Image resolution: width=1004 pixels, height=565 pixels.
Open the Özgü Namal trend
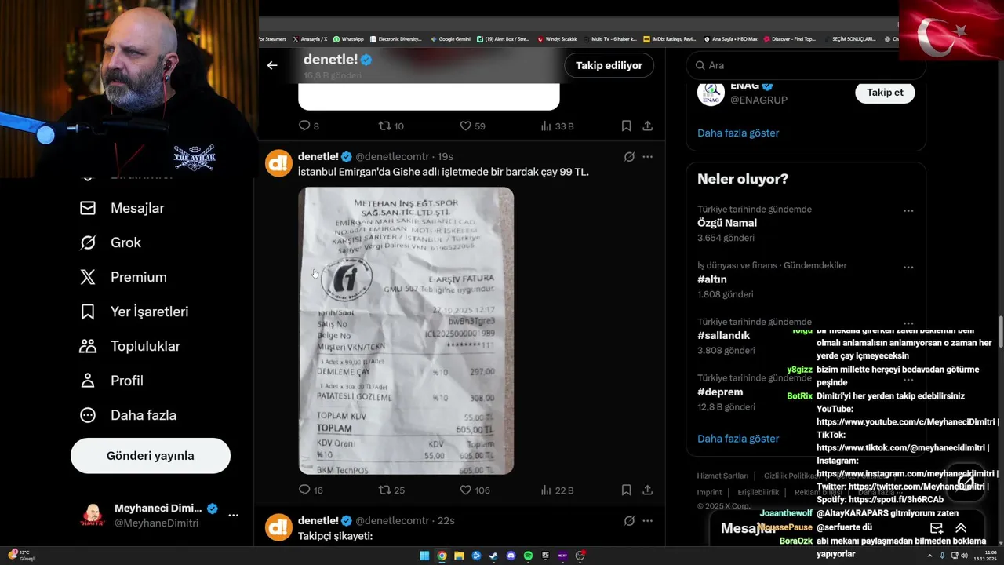coord(727,223)
